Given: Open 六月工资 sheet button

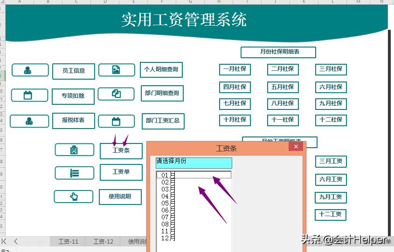Looking at the screenshot, I should [331, 180].
